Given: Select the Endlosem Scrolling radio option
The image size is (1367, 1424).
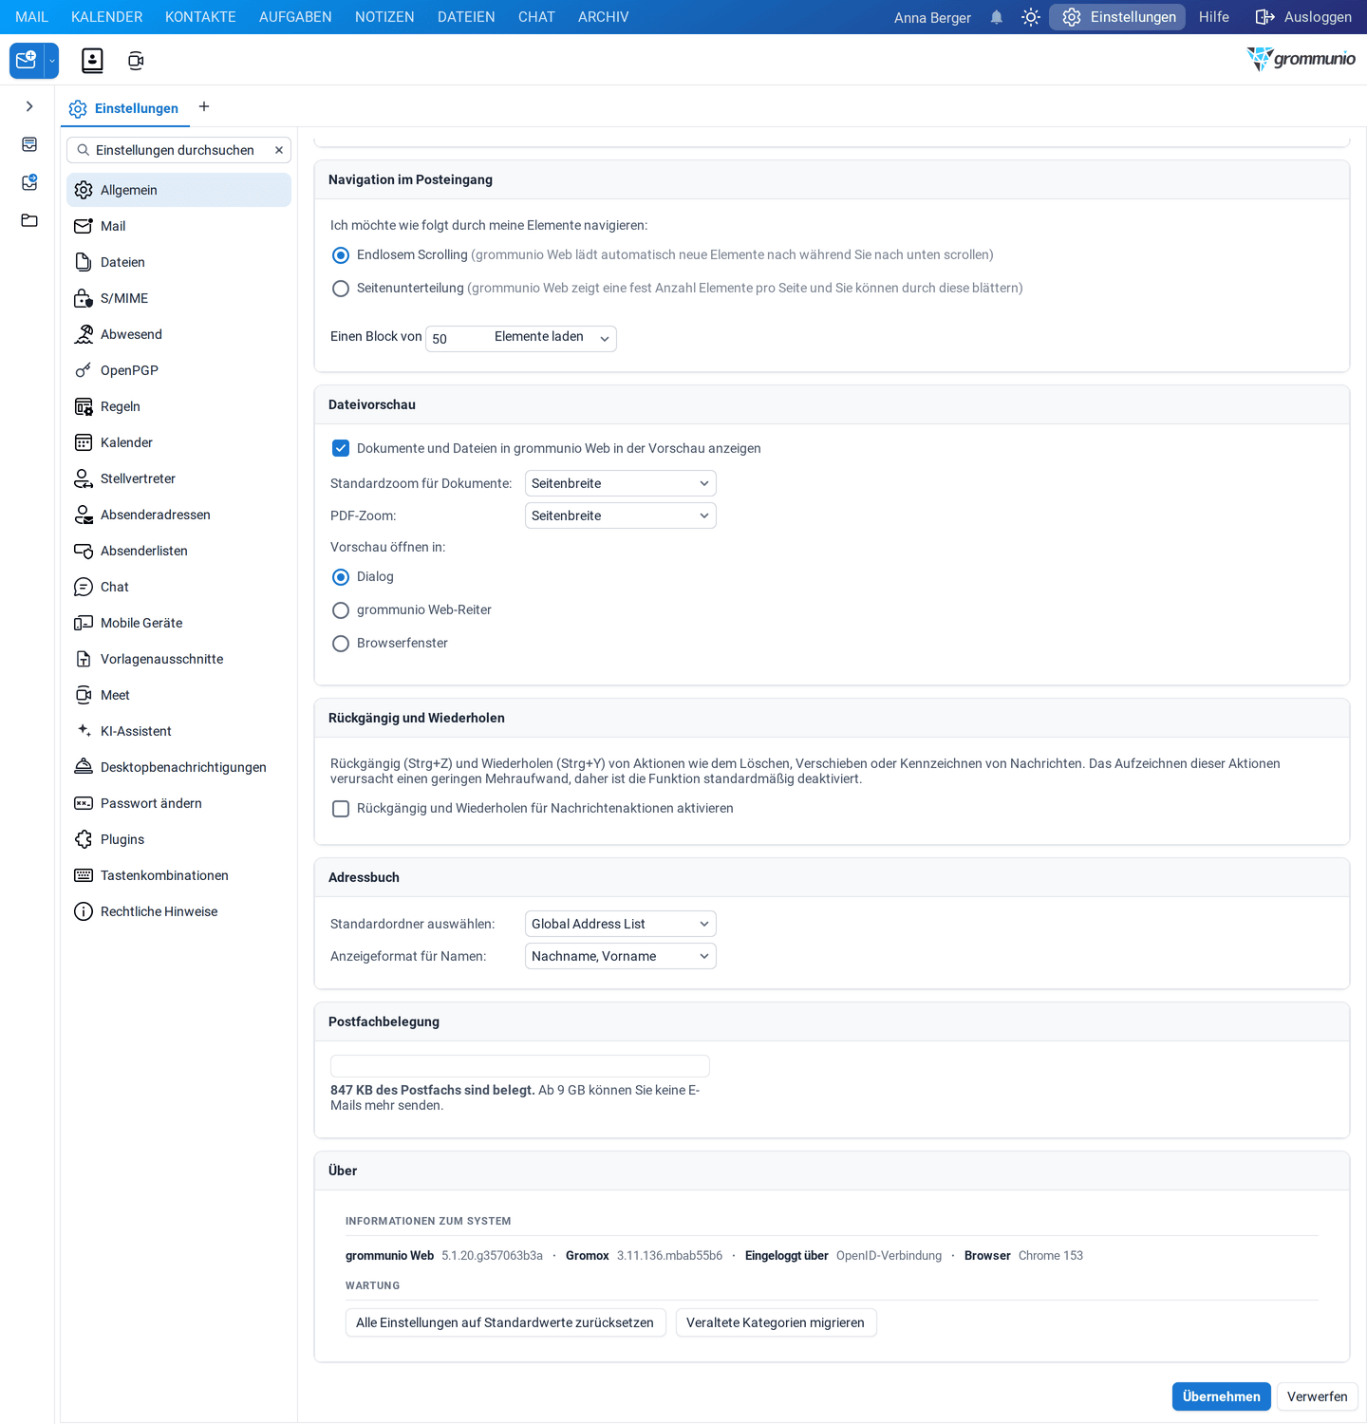Looking at the screenshot, I should point(341,255).
